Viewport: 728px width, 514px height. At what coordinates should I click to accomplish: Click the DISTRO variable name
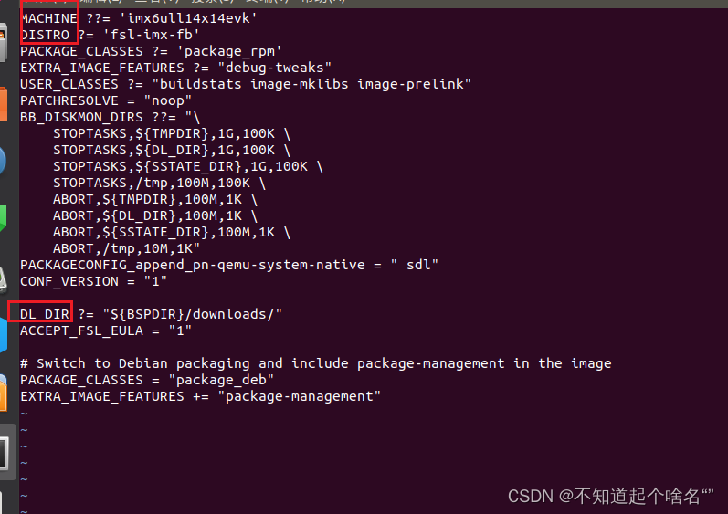pos(46,34)
